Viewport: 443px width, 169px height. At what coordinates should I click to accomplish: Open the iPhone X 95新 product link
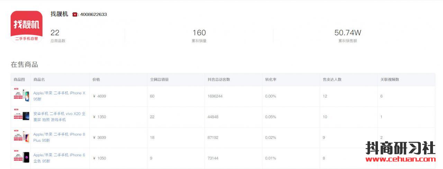(59, 96)
